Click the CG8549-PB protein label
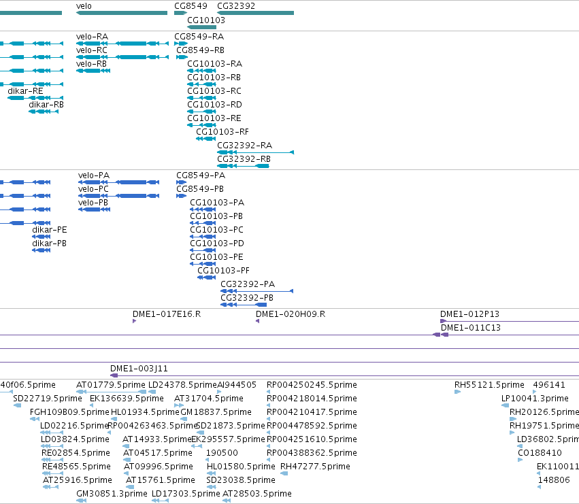The width and height of the screenshot is (579, 504). point(200,189)
